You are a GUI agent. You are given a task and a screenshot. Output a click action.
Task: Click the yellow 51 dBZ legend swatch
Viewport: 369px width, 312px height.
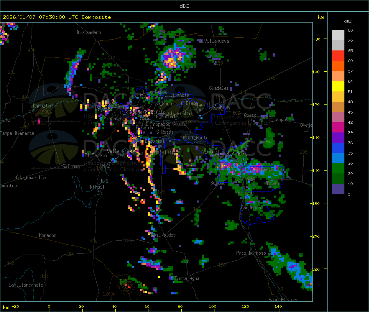(x=338, y=87)
